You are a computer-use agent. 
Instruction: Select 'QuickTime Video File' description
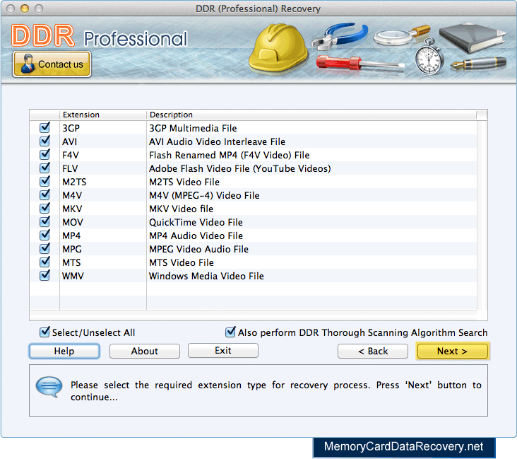(196, 222)
